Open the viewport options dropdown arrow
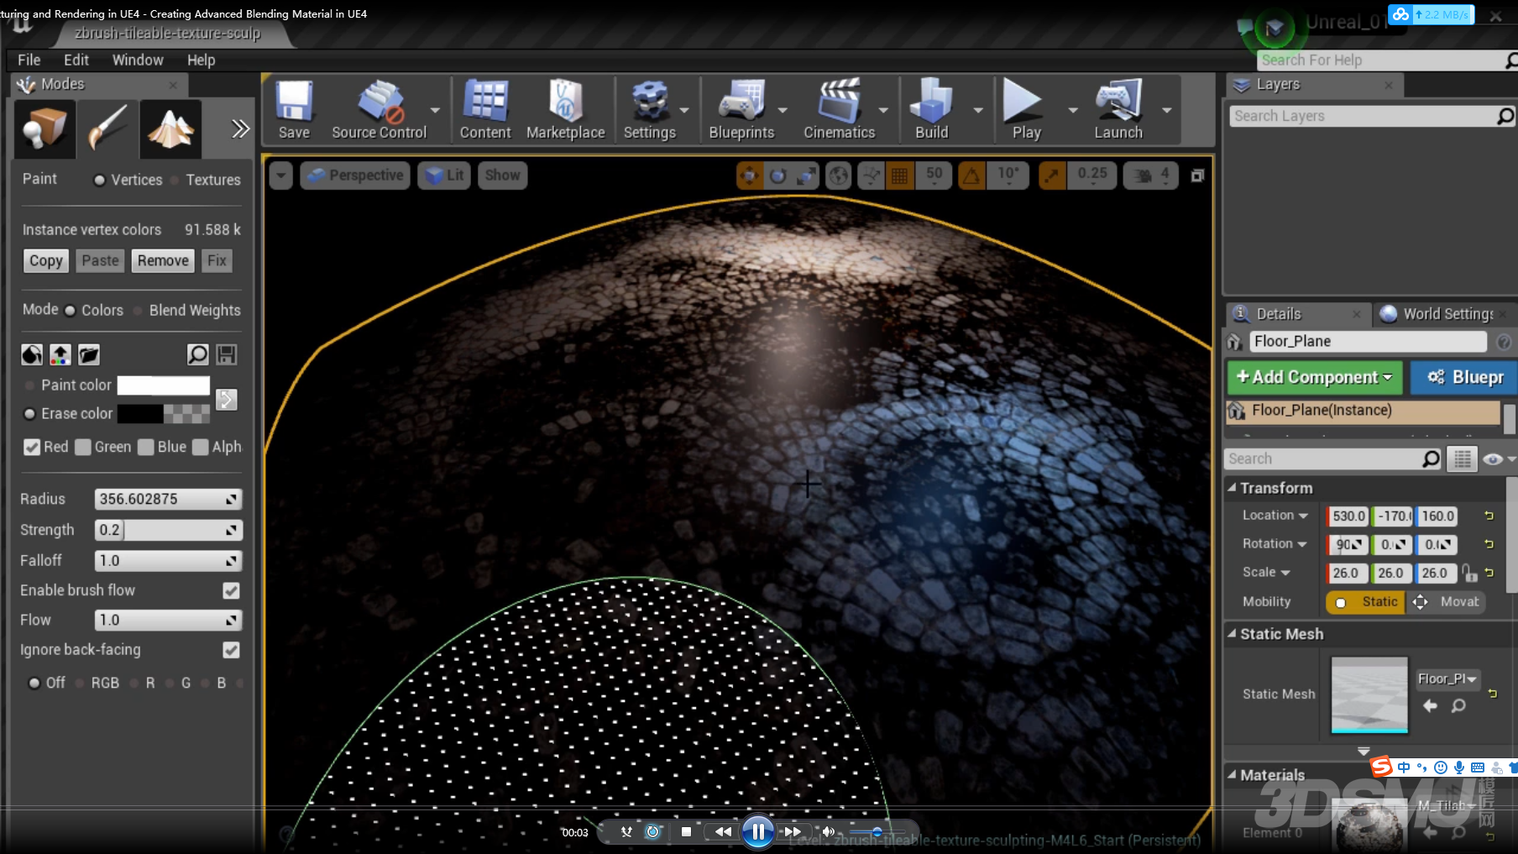Image resolution: width=1518 pixels, height=854 pixels. point(280,176)
